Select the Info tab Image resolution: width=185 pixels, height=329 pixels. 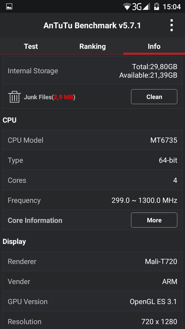(x=154, y=46)
